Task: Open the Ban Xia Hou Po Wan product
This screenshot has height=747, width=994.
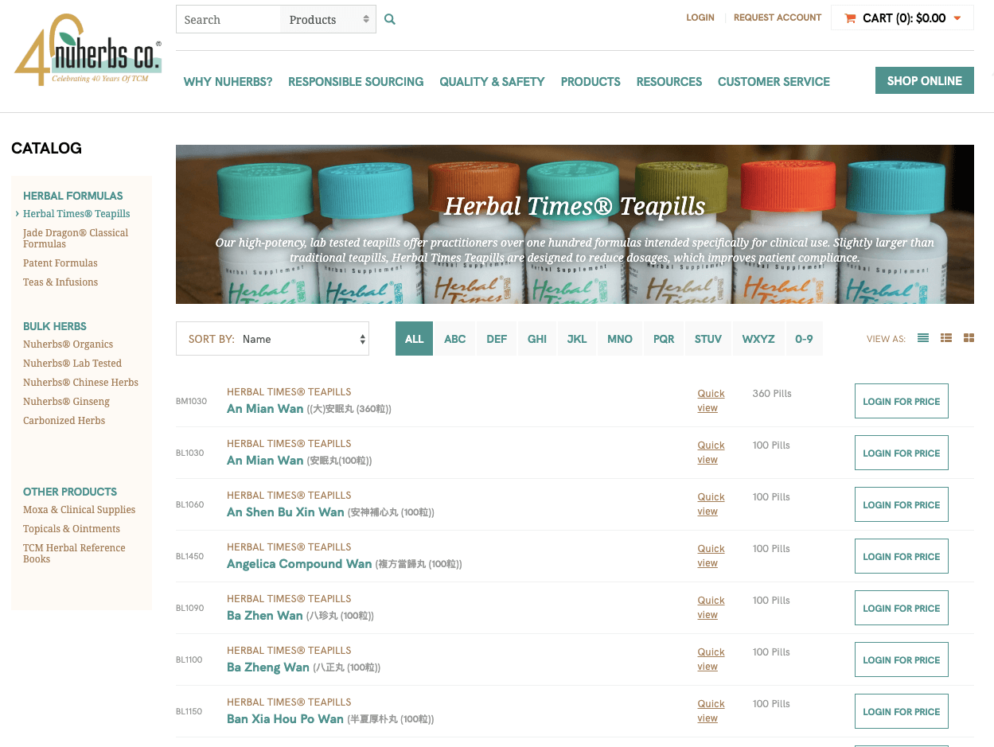Action: click(285, 719)
